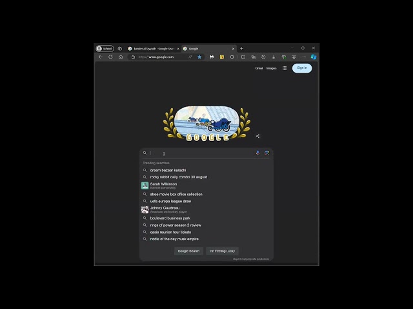The width and height of the screenshot is (413, 309).
Task: Open the tab actions workspaces icon
Action: (x=120, y=49)
